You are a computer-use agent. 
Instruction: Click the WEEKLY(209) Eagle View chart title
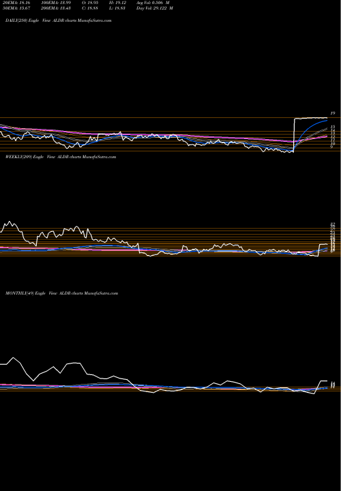click(61, 157)
